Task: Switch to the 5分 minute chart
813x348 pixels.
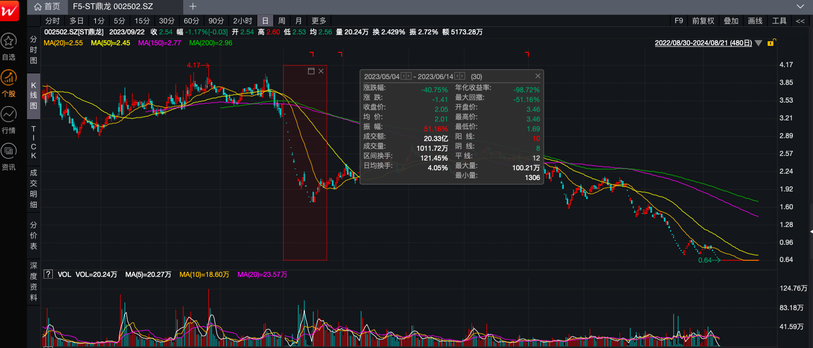Action: (x=119, y=21)
